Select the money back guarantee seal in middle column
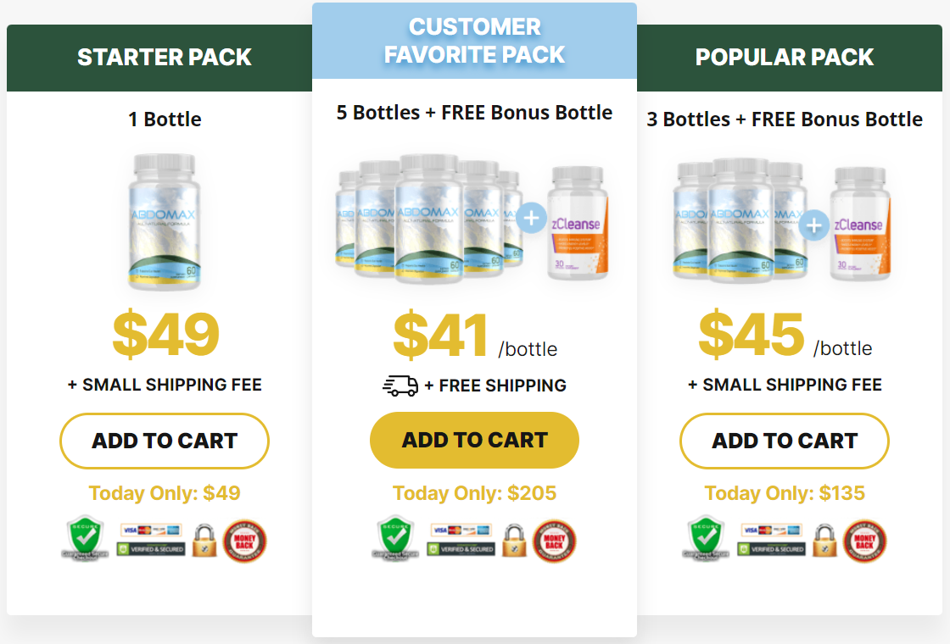The height and width of the screenshot is (644, 950). pos(555,540)
